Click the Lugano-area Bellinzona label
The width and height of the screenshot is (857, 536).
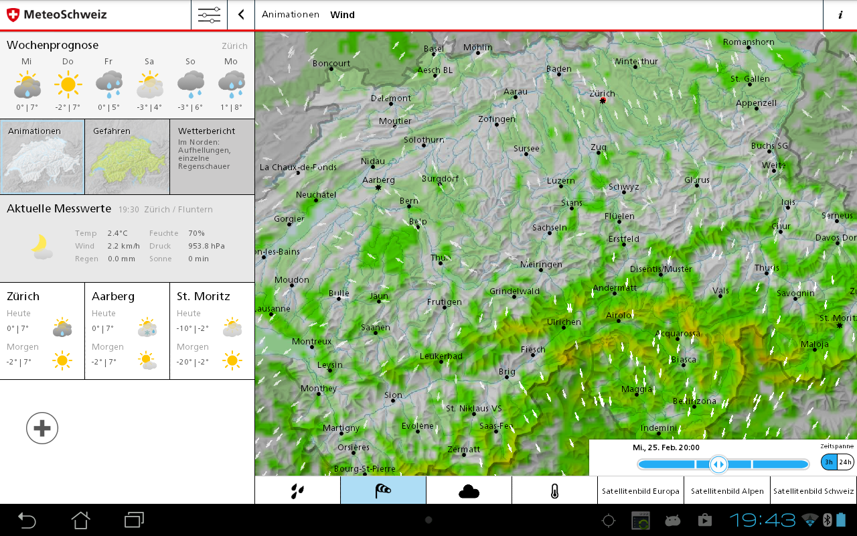pos(694,401)
